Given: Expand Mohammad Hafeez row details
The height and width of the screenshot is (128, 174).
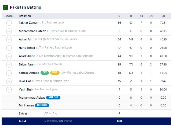Looking at the screenshot, I should [9, 31].
